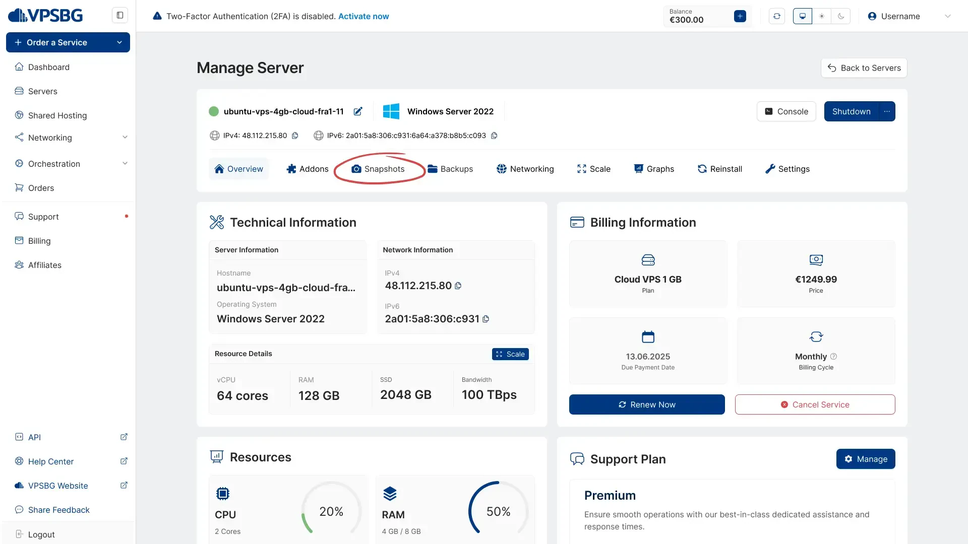
Task: Click the refresh icon in top bar
Action: pos(776,16)
